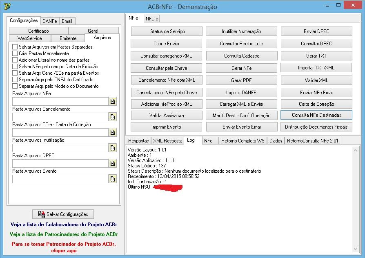The height and width of the screenshot is (258, 365).
Task: Click Gerar PDF button
Action: (241, 80)
